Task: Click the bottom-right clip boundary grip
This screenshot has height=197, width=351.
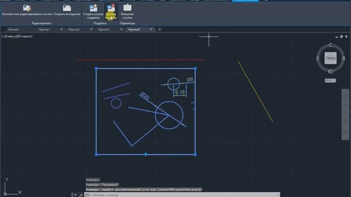Action: pyautogui.click(x=195, y=154)
